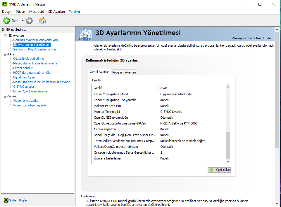
Task: Select Önceden oluşturulmuş Sanal Gerçeklik row
Action: [158, 152]
